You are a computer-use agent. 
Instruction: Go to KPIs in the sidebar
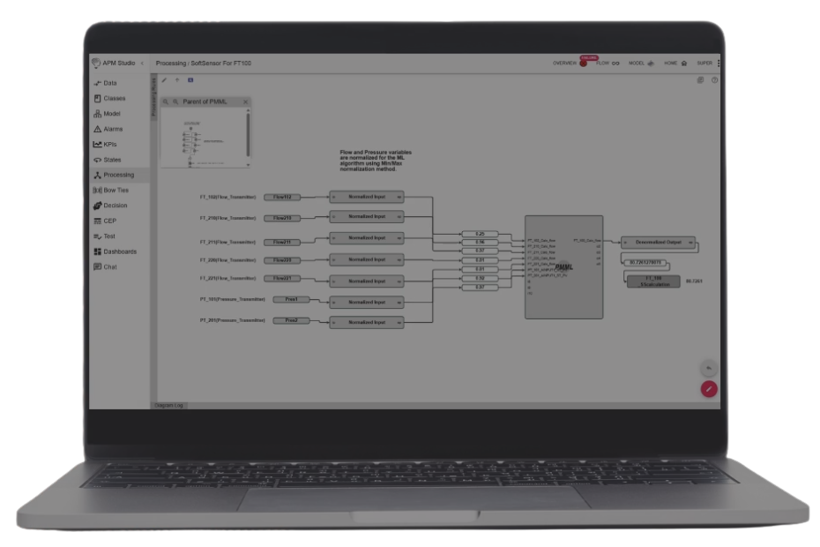pos(109,144)
